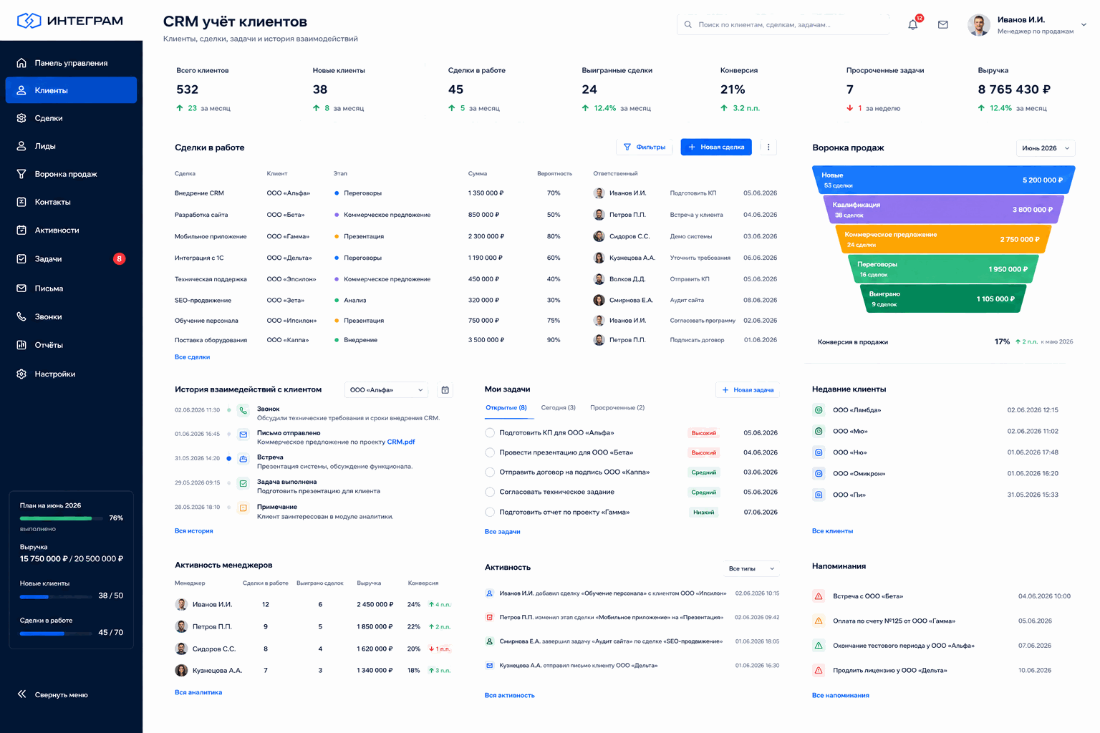Screen dimensions: 1100x733
Task: Open the mail envelope icon in header
Action: (x=943, y=24)
